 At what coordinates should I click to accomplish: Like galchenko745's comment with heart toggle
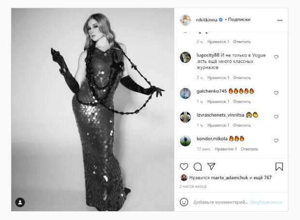(276, 93)
